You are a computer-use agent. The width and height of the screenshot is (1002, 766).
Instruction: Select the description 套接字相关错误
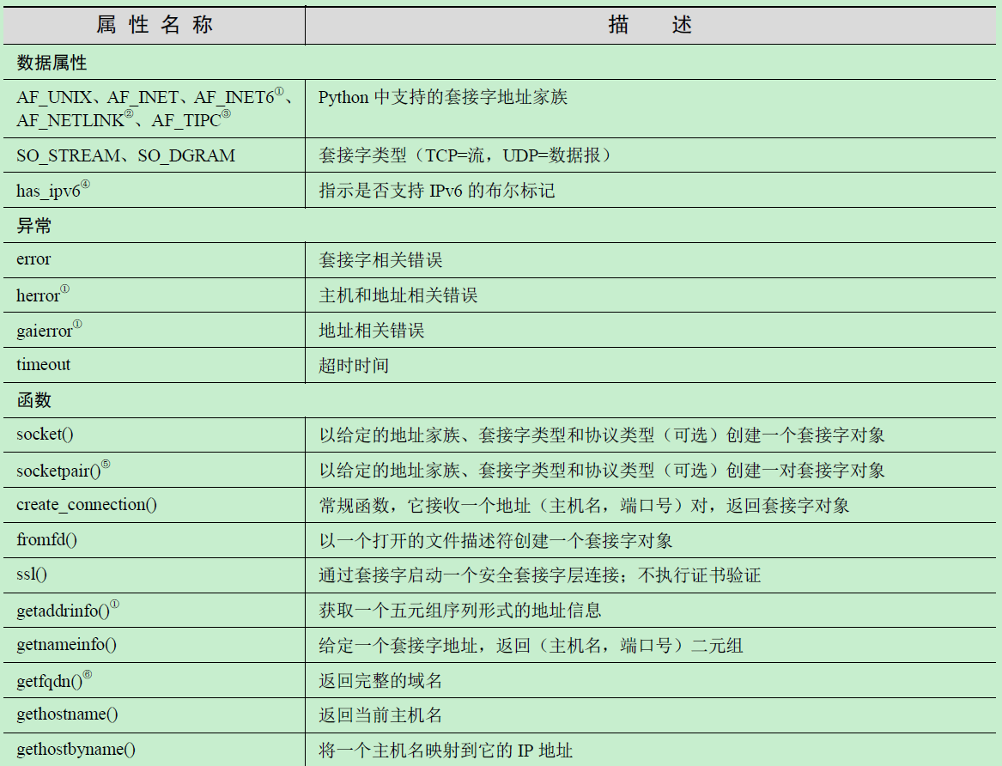[380, 260]
